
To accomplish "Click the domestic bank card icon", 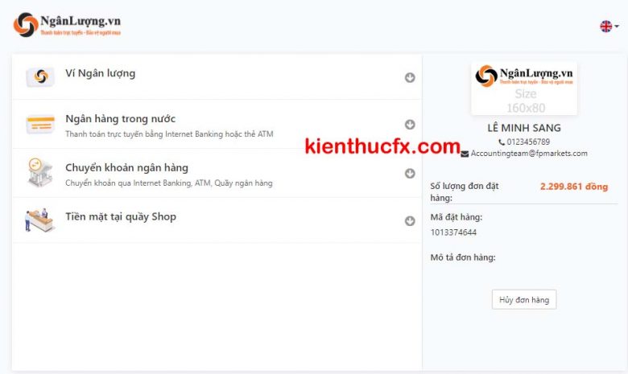I will (x=39, y=125).
